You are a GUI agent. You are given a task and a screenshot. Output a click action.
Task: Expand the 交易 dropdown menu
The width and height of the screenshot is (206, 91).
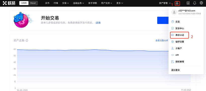coord(65,3)
